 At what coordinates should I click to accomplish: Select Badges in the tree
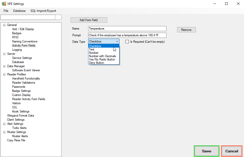pos(17,33)
